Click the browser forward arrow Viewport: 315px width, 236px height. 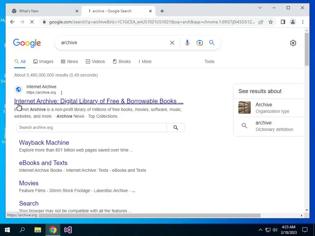pos(22,22)
